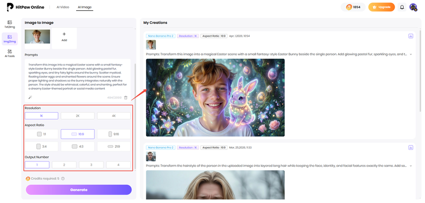
Task: Set output number to 1
Action: tap(37, 165)
